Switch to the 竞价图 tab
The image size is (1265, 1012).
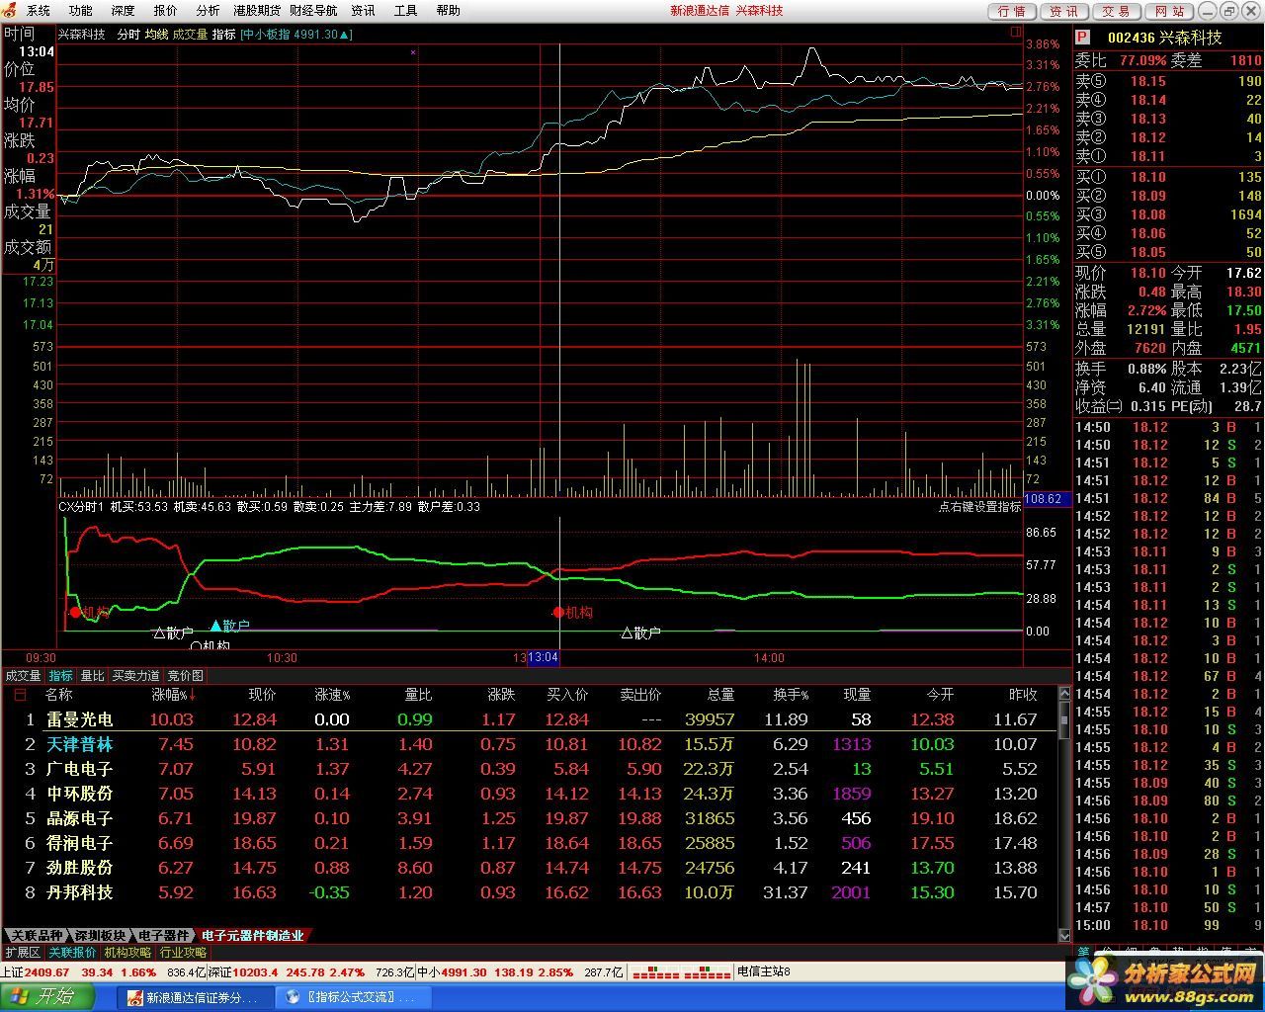coord(185,676)
